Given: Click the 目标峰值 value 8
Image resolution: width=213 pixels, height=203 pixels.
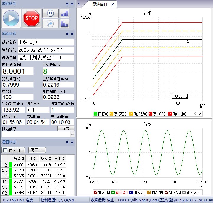Looking at the screenshot, I should pyautogui.click(x=58, y=71).
